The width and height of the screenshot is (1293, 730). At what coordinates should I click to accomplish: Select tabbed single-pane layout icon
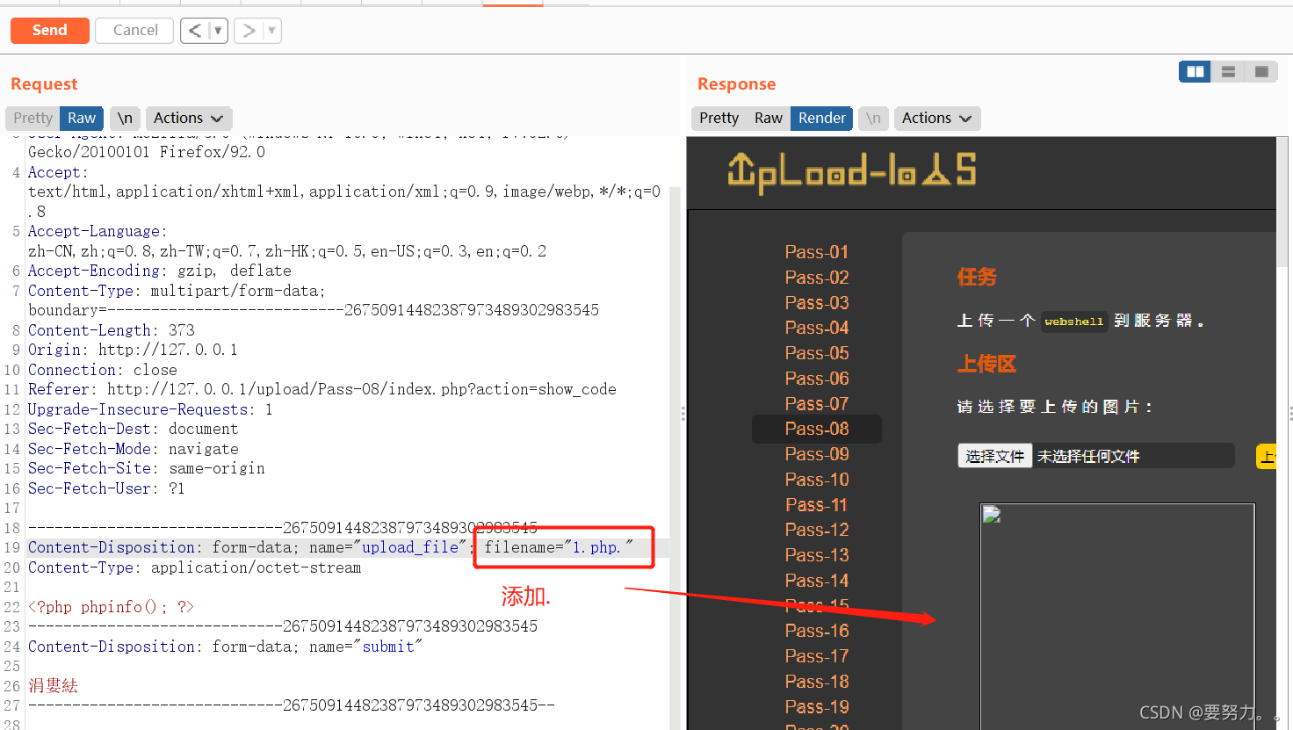click(x=1261, y=71)
